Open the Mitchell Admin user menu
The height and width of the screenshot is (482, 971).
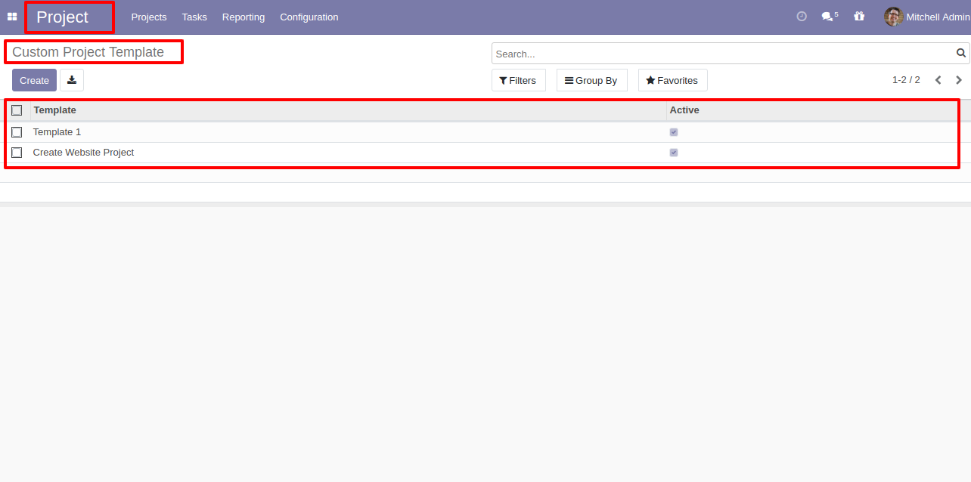927,17
